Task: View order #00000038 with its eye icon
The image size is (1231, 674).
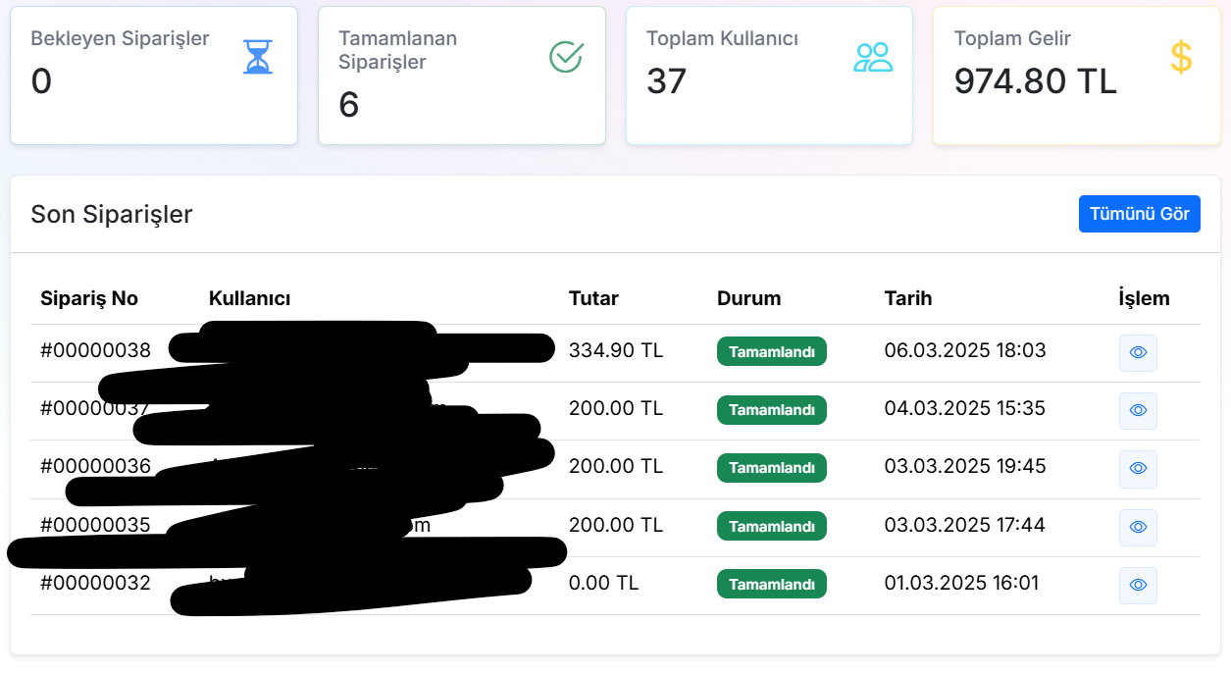Action: coord(1138,353)
